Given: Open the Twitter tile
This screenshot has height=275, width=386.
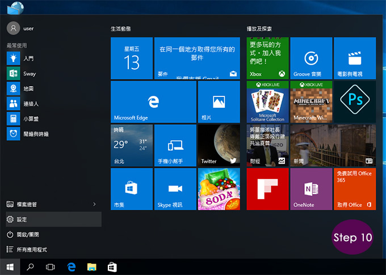Looking at the screenshot, I should 219,146.
